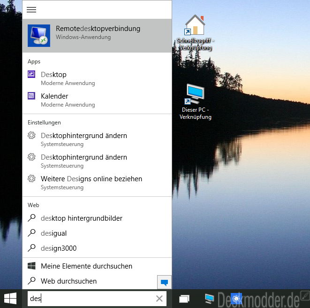
Task: Open the hamburger menu in the search panel
Action: [31, 9]
